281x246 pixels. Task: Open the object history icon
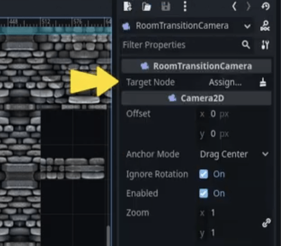pos(265,6)
